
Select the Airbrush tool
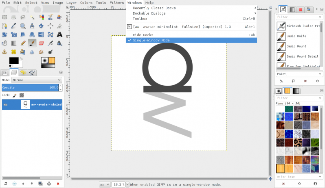tap(51, 43)
